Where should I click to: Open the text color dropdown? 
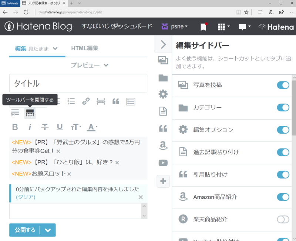[92, 127]
